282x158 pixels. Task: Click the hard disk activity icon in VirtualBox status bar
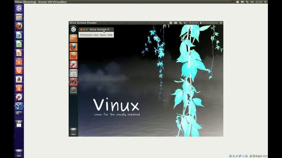(230, 156)
